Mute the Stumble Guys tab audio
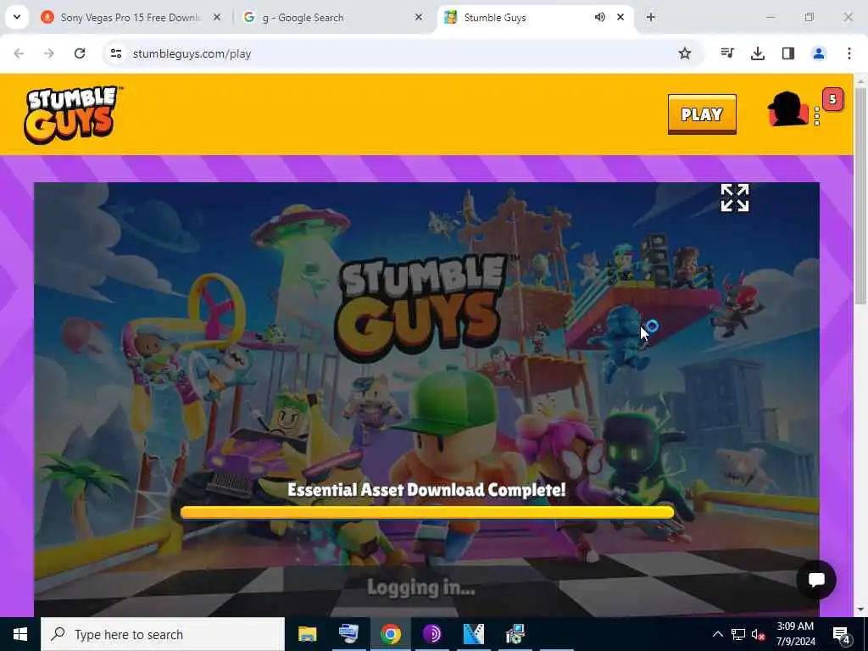The width and height of the screenshot is (868, 651). [599, 17]
